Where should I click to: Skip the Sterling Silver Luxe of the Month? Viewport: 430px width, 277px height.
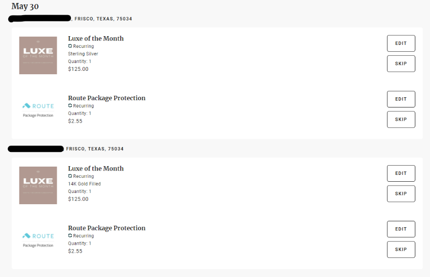point(401,64)
